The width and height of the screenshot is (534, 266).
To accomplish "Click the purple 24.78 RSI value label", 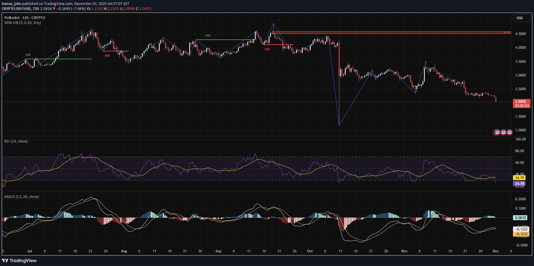I will 520,183.
